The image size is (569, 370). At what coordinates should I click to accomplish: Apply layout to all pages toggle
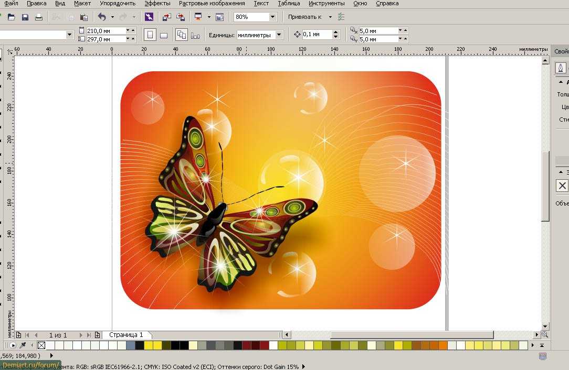click(182, 35)
